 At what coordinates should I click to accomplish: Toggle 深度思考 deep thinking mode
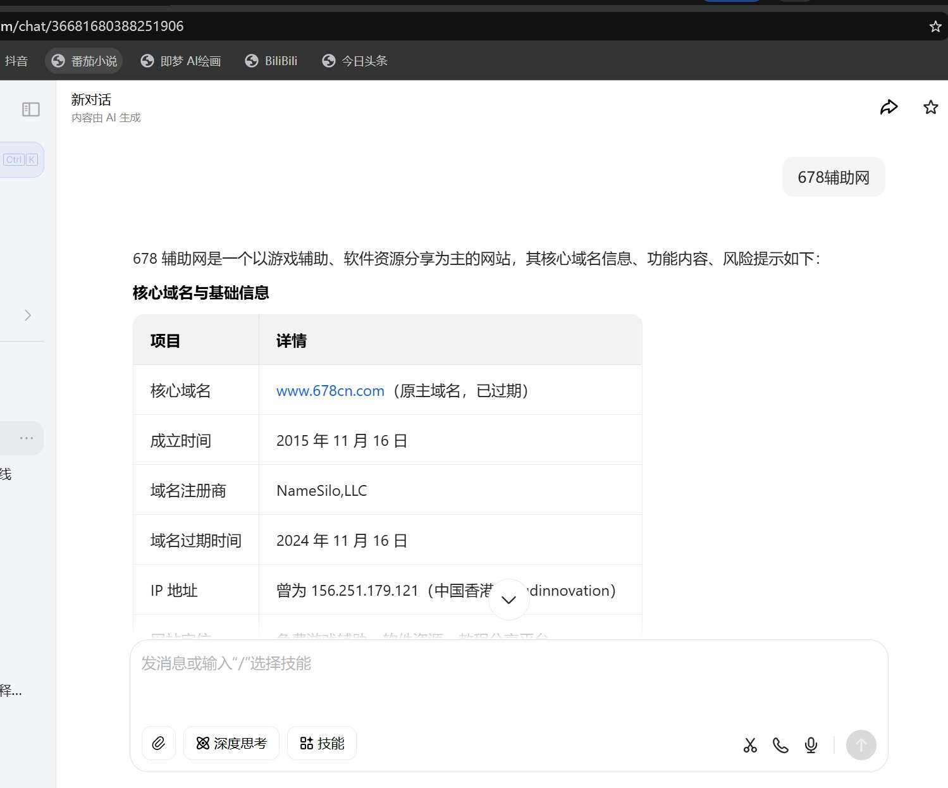pyautogui.click(x=231, y=743)
